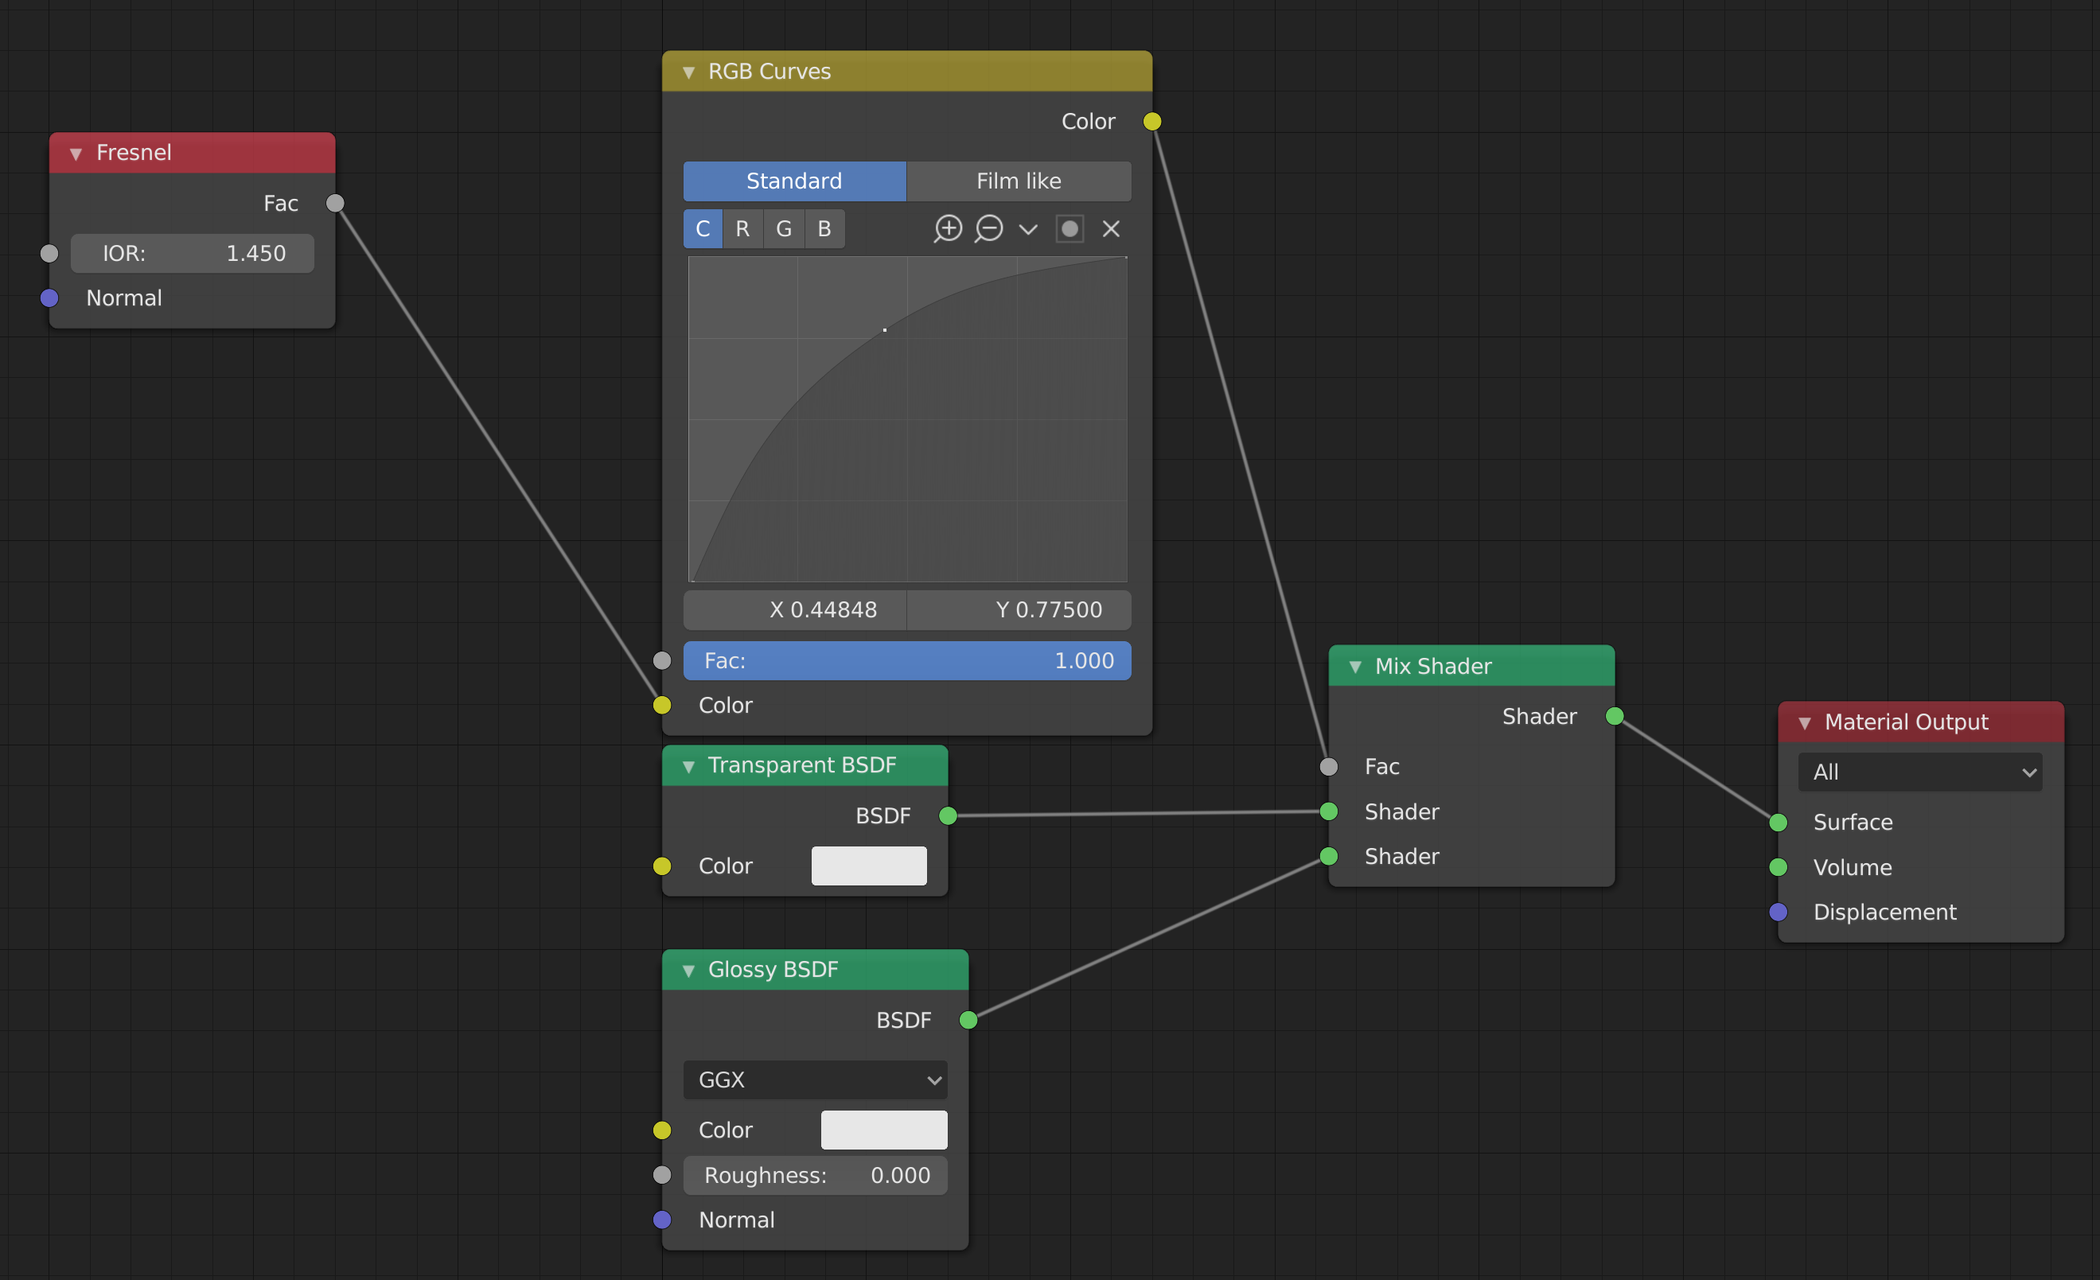Click Mix Shader second Shader input socket
Screen dimensions: 2100x1280
point(1329,857)
